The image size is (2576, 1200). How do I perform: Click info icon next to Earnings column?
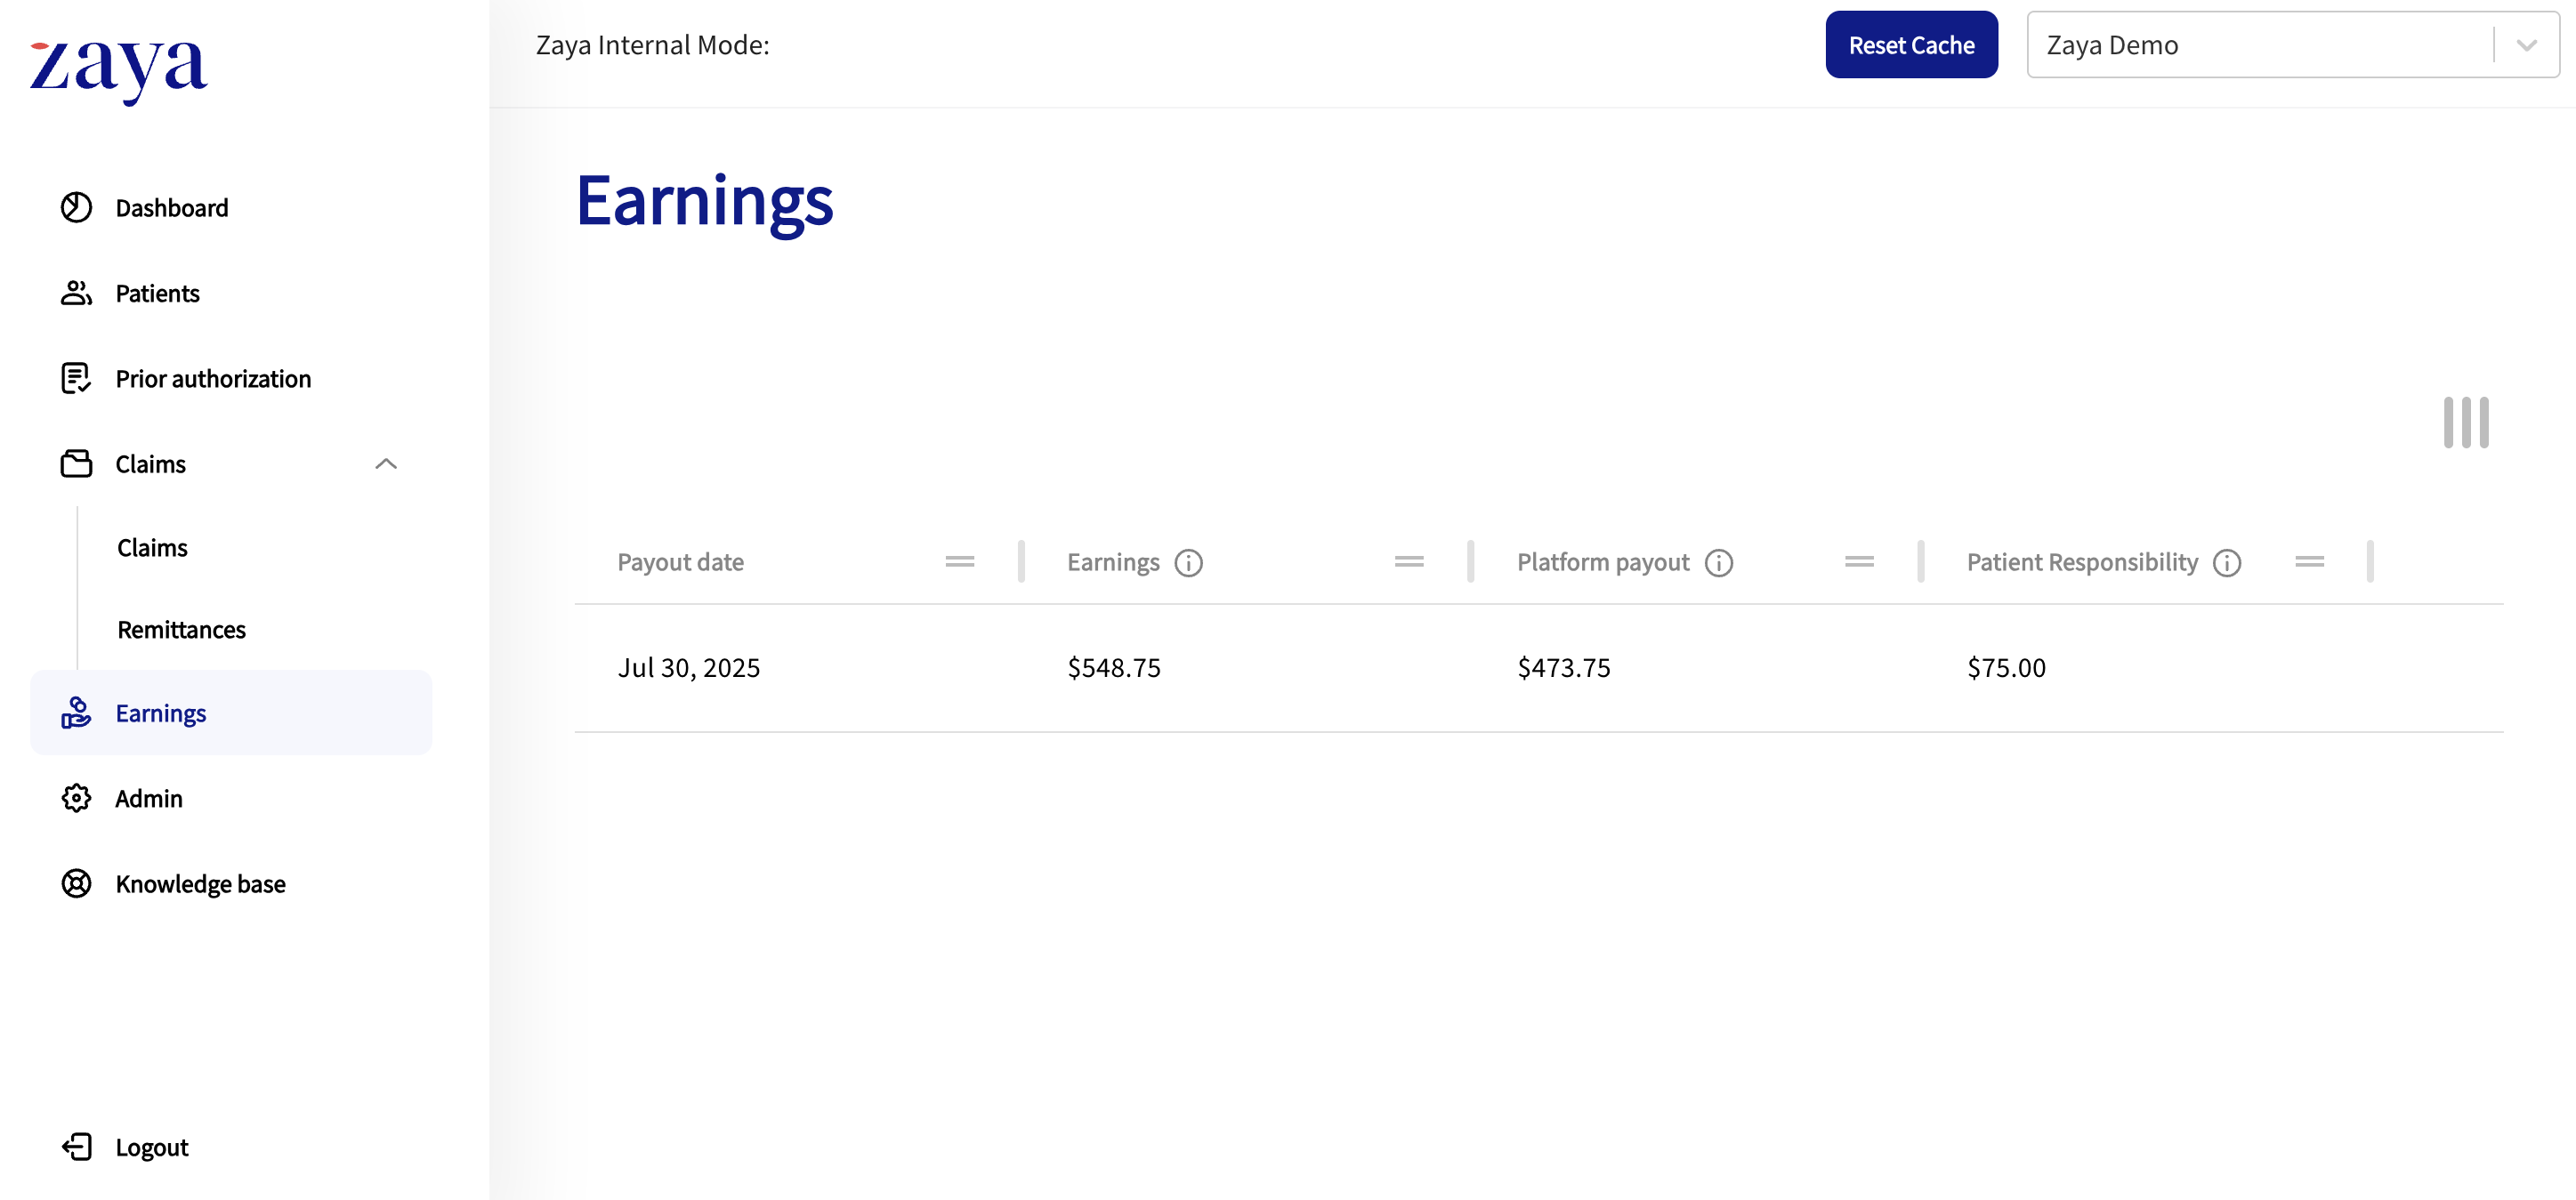(x=1188, y=563)
